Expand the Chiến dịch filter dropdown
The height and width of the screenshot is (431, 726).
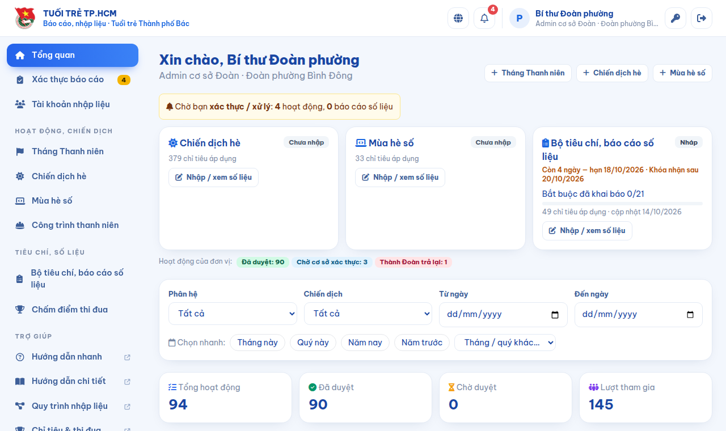(368, 314)
